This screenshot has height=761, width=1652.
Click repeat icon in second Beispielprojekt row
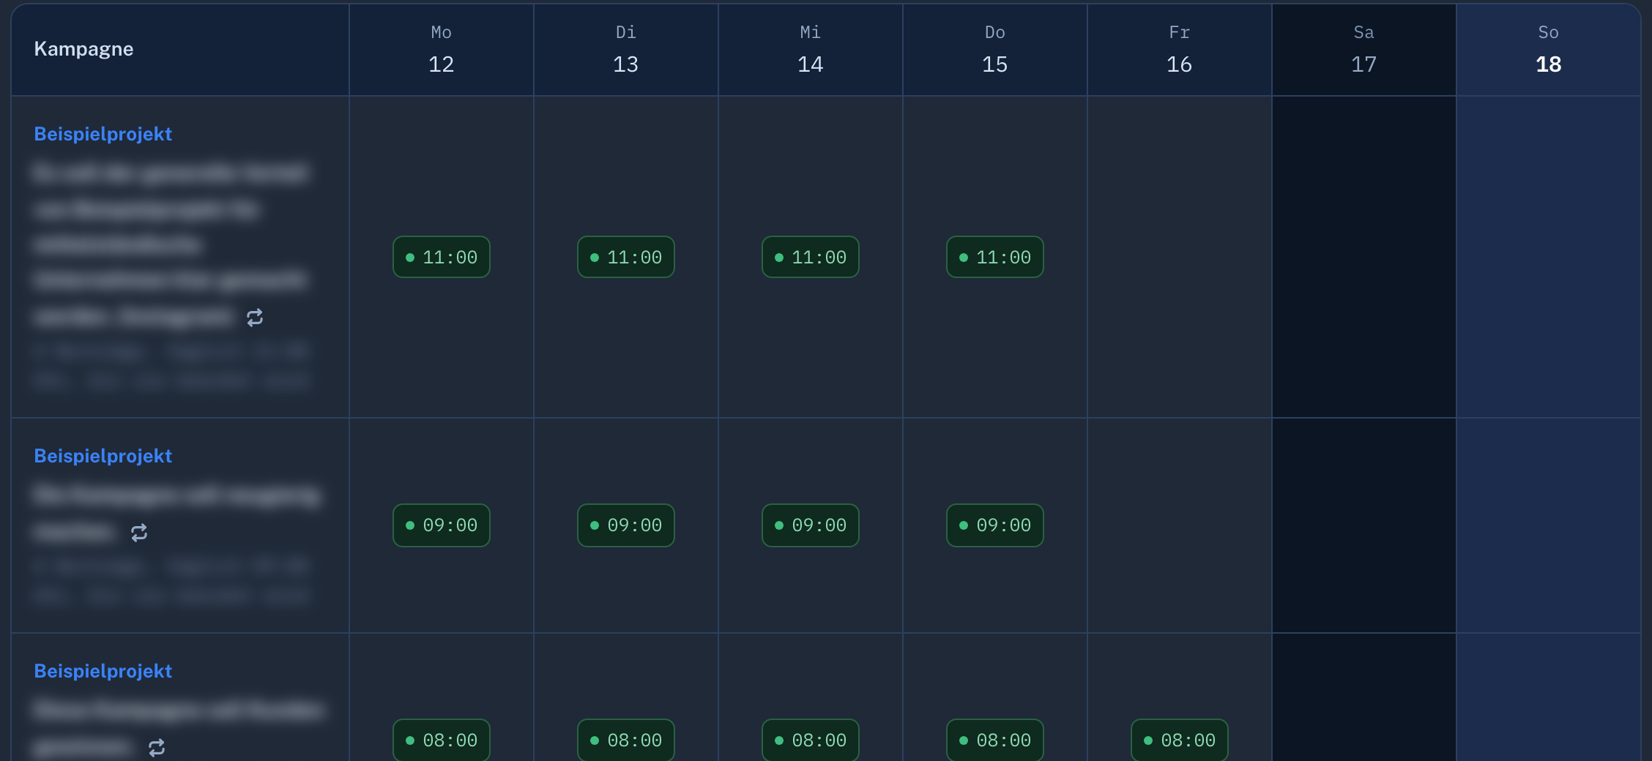point(139,533)
